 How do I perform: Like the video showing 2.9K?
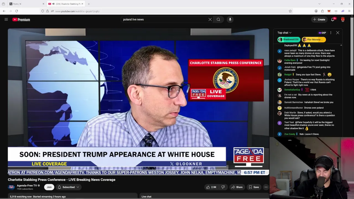point(211,187)
